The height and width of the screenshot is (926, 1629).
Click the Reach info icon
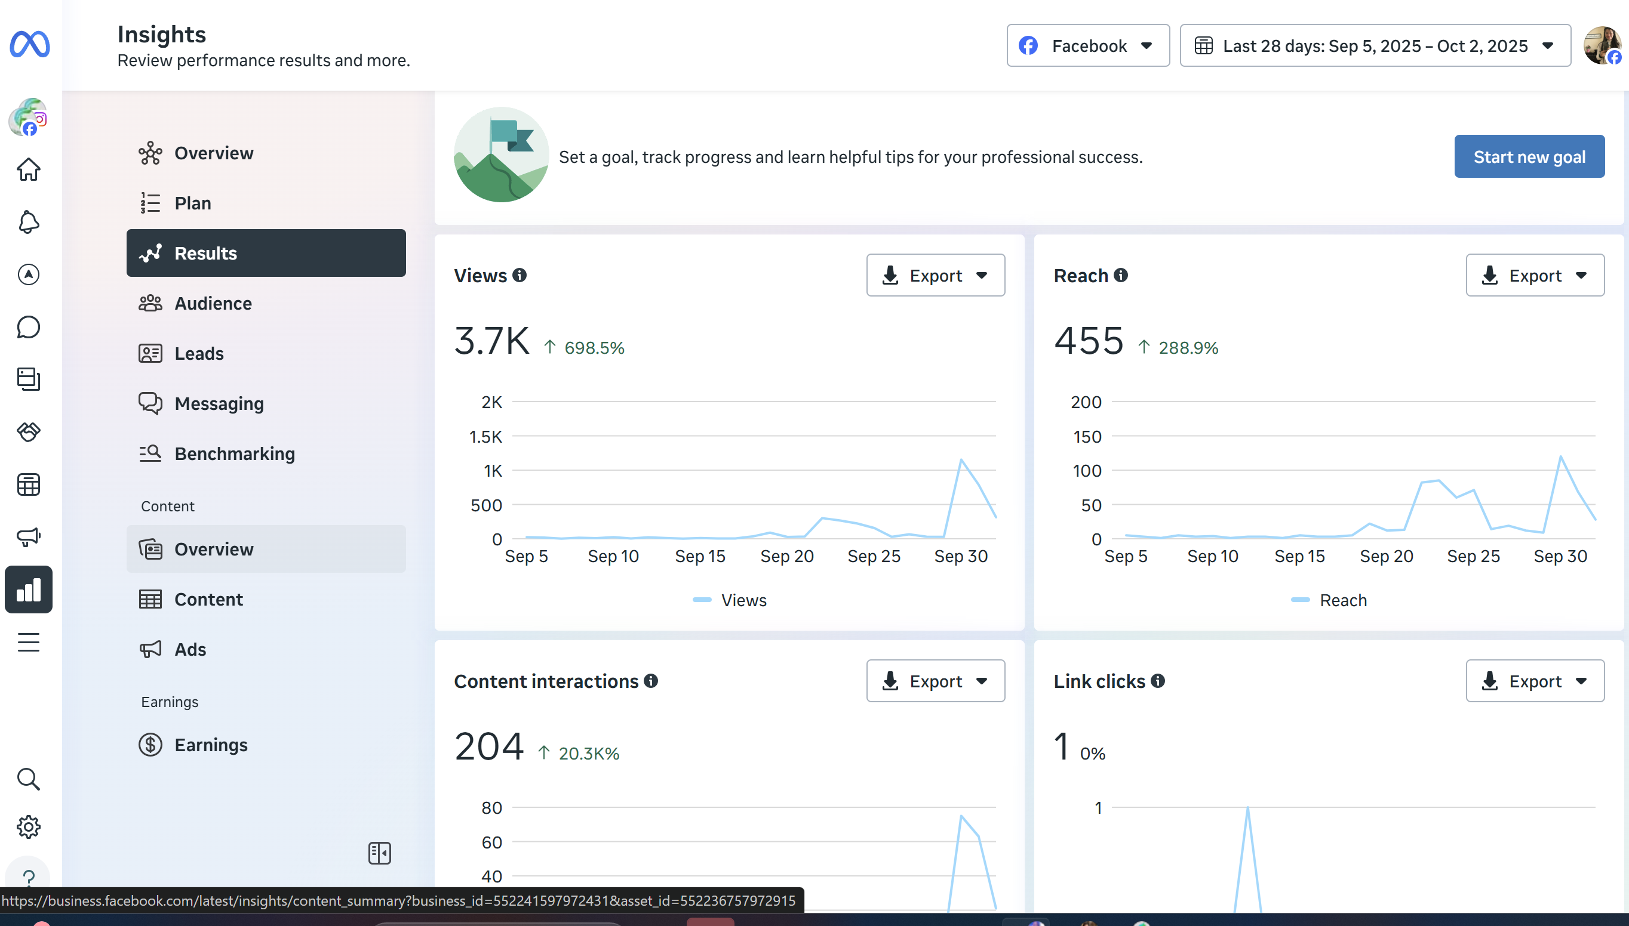click(1121, 276)
